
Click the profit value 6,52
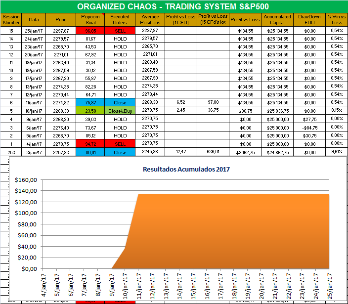pyautogui.click(x=181, y=102)
